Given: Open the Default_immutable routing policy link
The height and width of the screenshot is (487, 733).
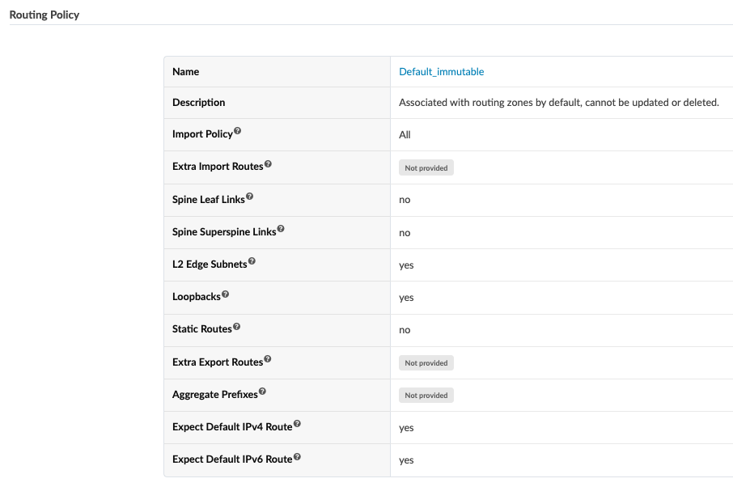Looking at the screenshot, I should pyautogui.click(x=441, y=71).
